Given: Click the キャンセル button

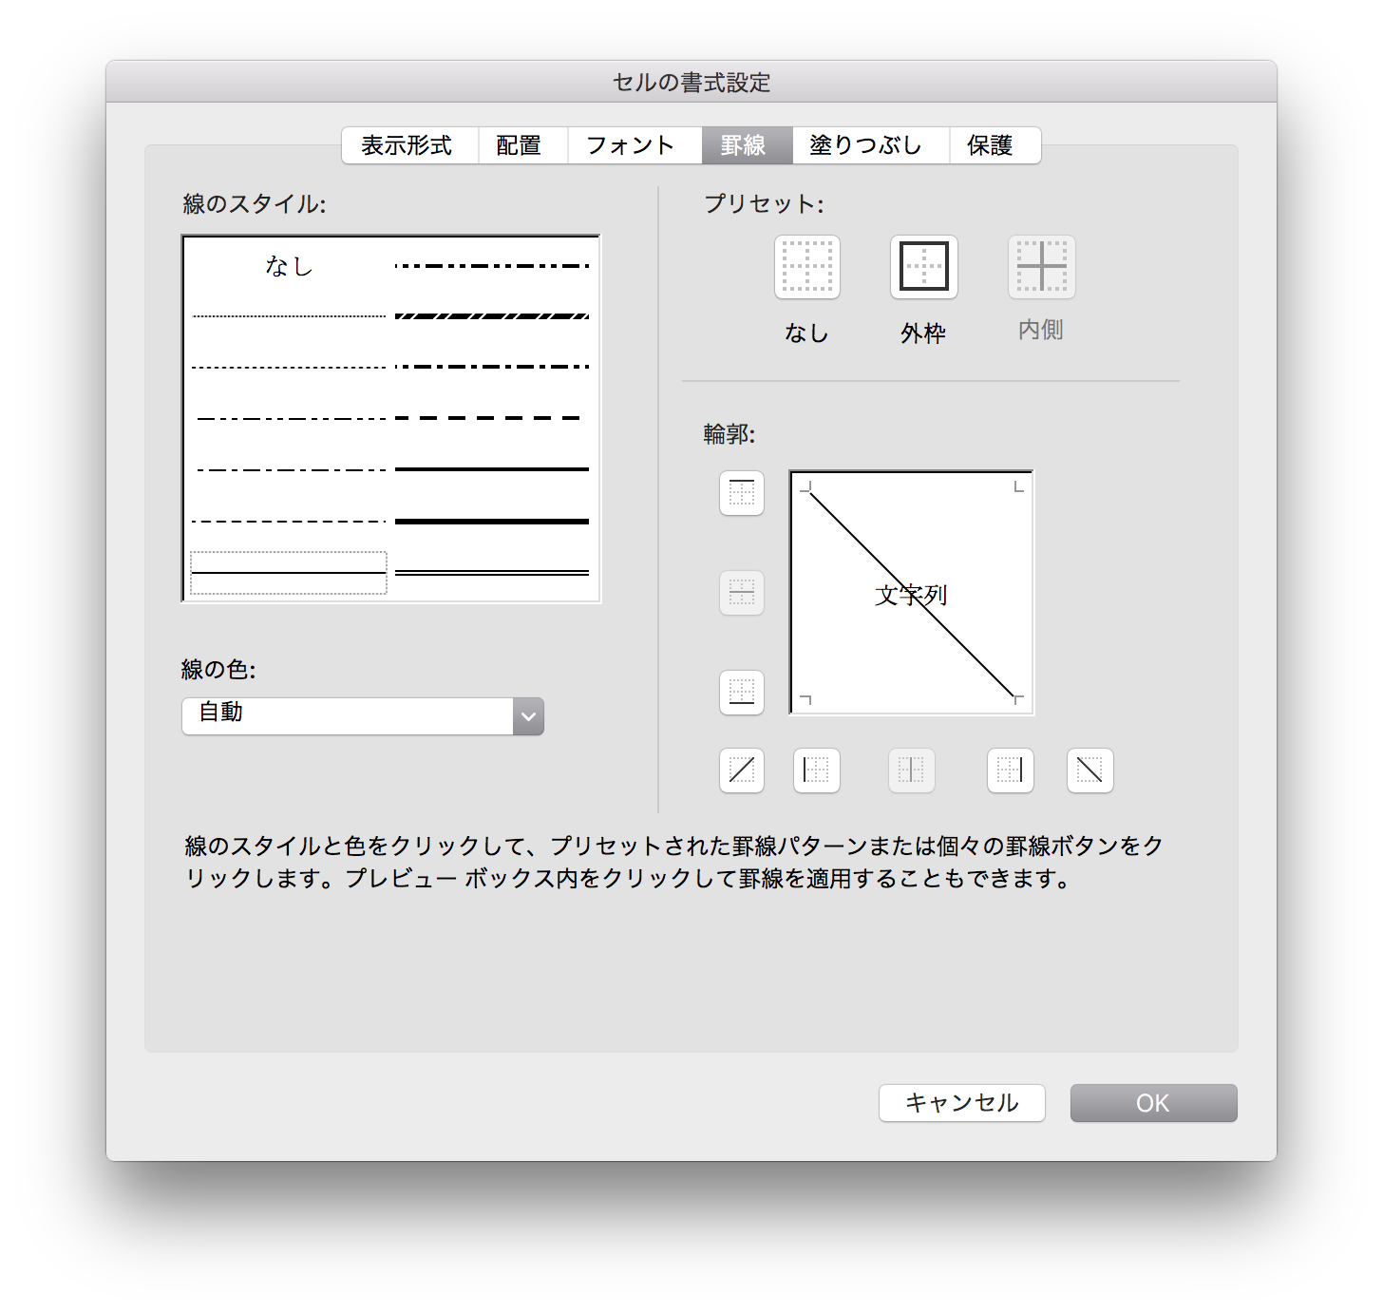Looking at the screenshot, I should pyautogui.click(x=962, y=1103).
